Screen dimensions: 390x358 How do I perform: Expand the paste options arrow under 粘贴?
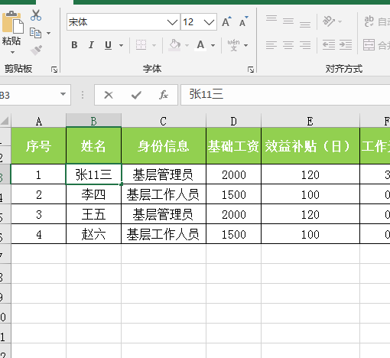[12, 53]
